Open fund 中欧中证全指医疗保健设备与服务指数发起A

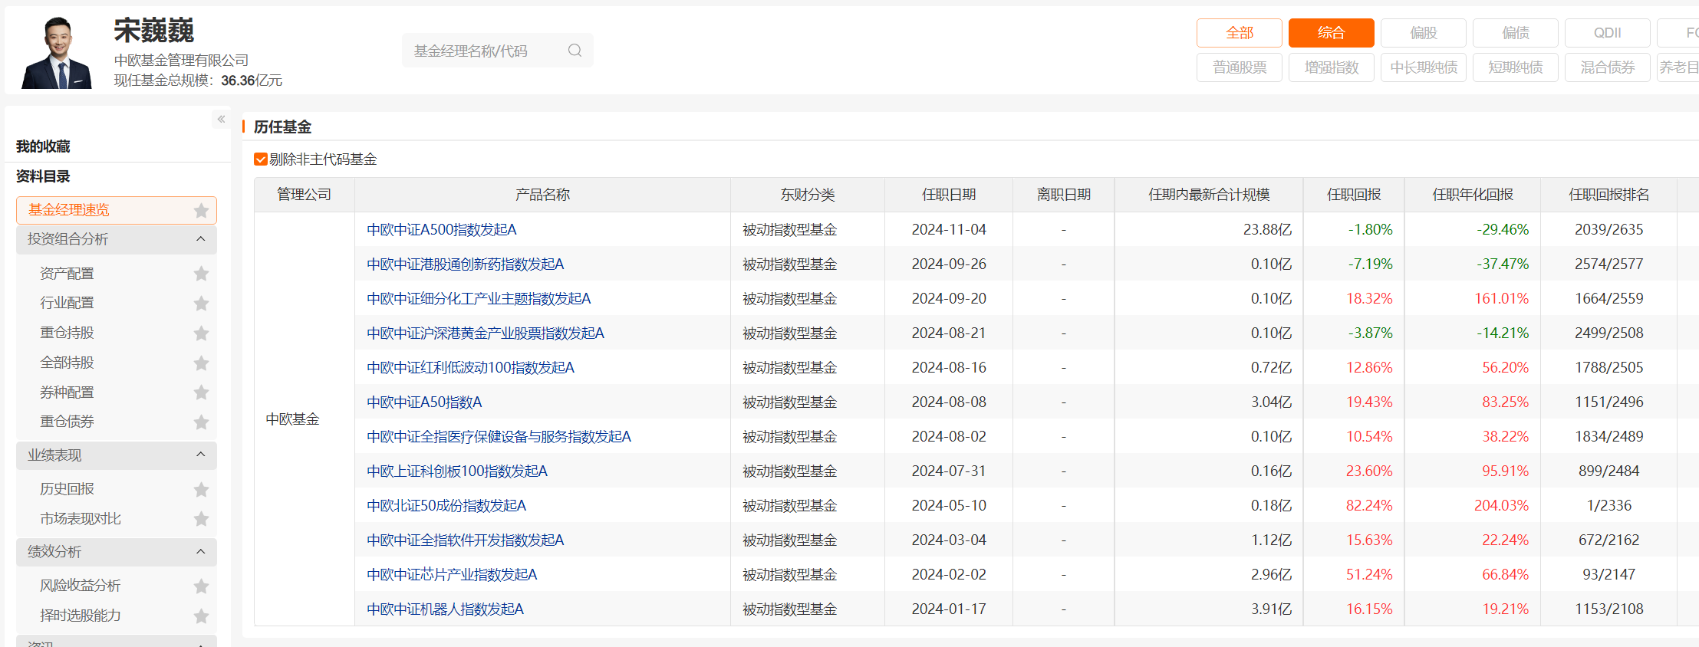coord(499,437)
